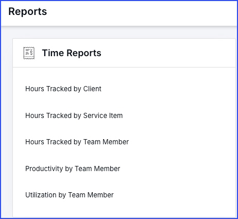View hours tracked per client
Screen dimensions: 238x219
click(x=63, y=89)
